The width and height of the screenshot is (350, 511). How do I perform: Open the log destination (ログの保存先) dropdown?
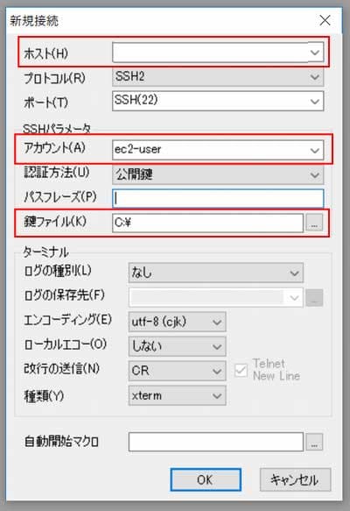click(x=215, y=297)
